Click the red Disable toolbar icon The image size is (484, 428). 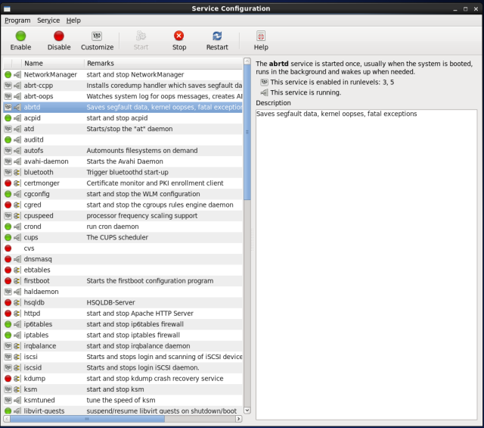point(59,36)
